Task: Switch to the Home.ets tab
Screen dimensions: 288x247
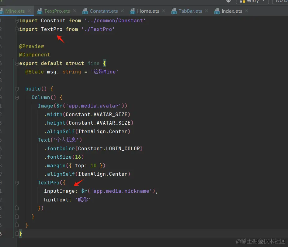Action: 148,11
